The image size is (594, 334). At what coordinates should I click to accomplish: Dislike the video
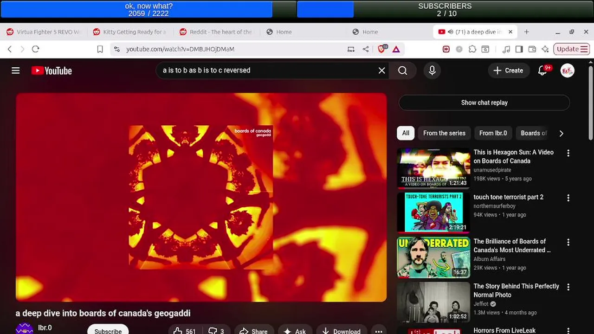point(216,331)
